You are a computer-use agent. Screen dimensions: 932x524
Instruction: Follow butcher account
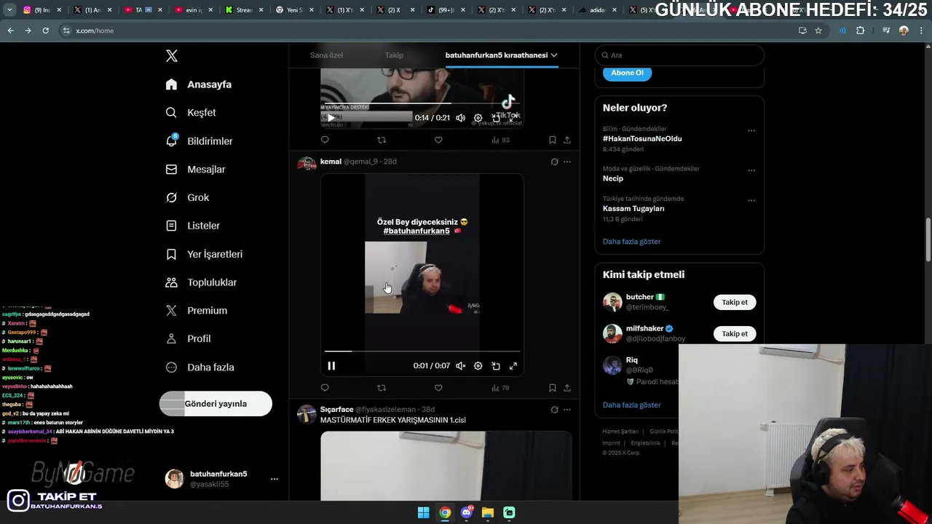(x=735, y=302)
